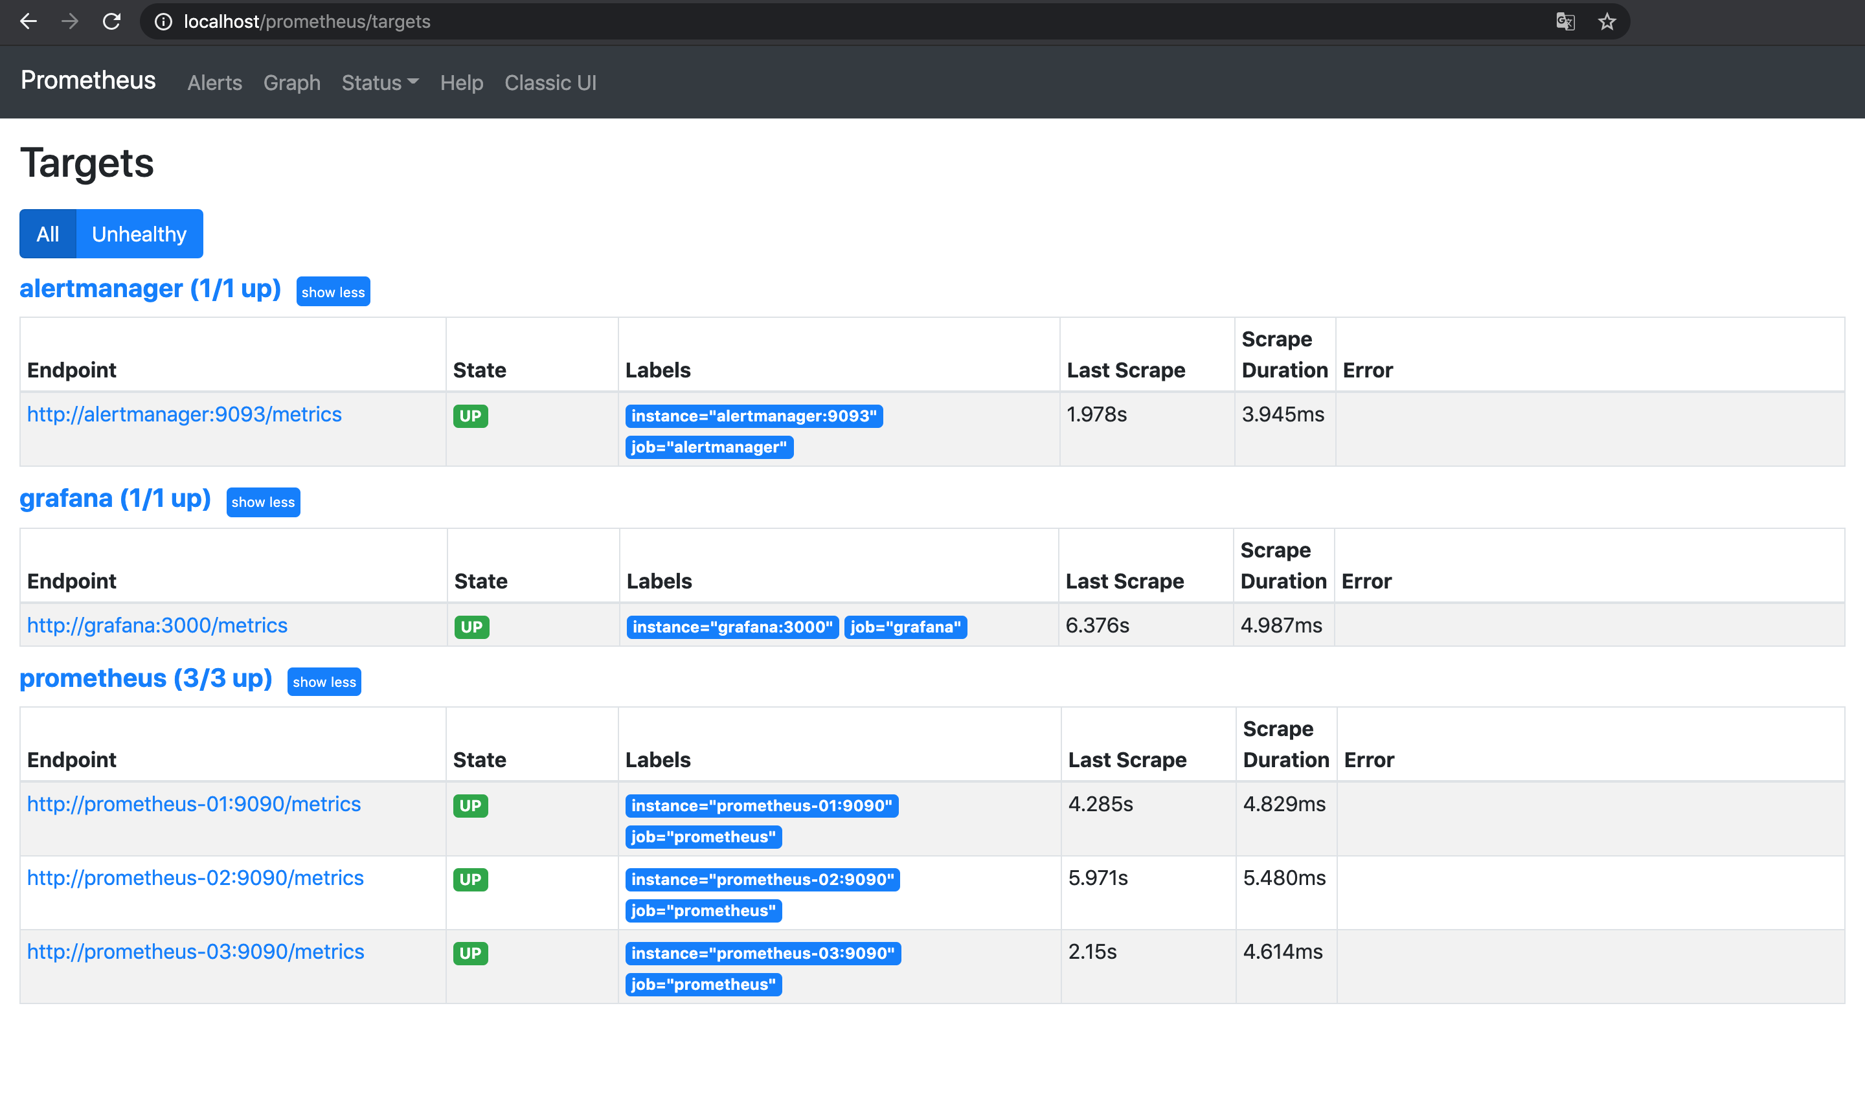
Task: Select the 4.614ms scrape duration
Action: (1283, 952)
